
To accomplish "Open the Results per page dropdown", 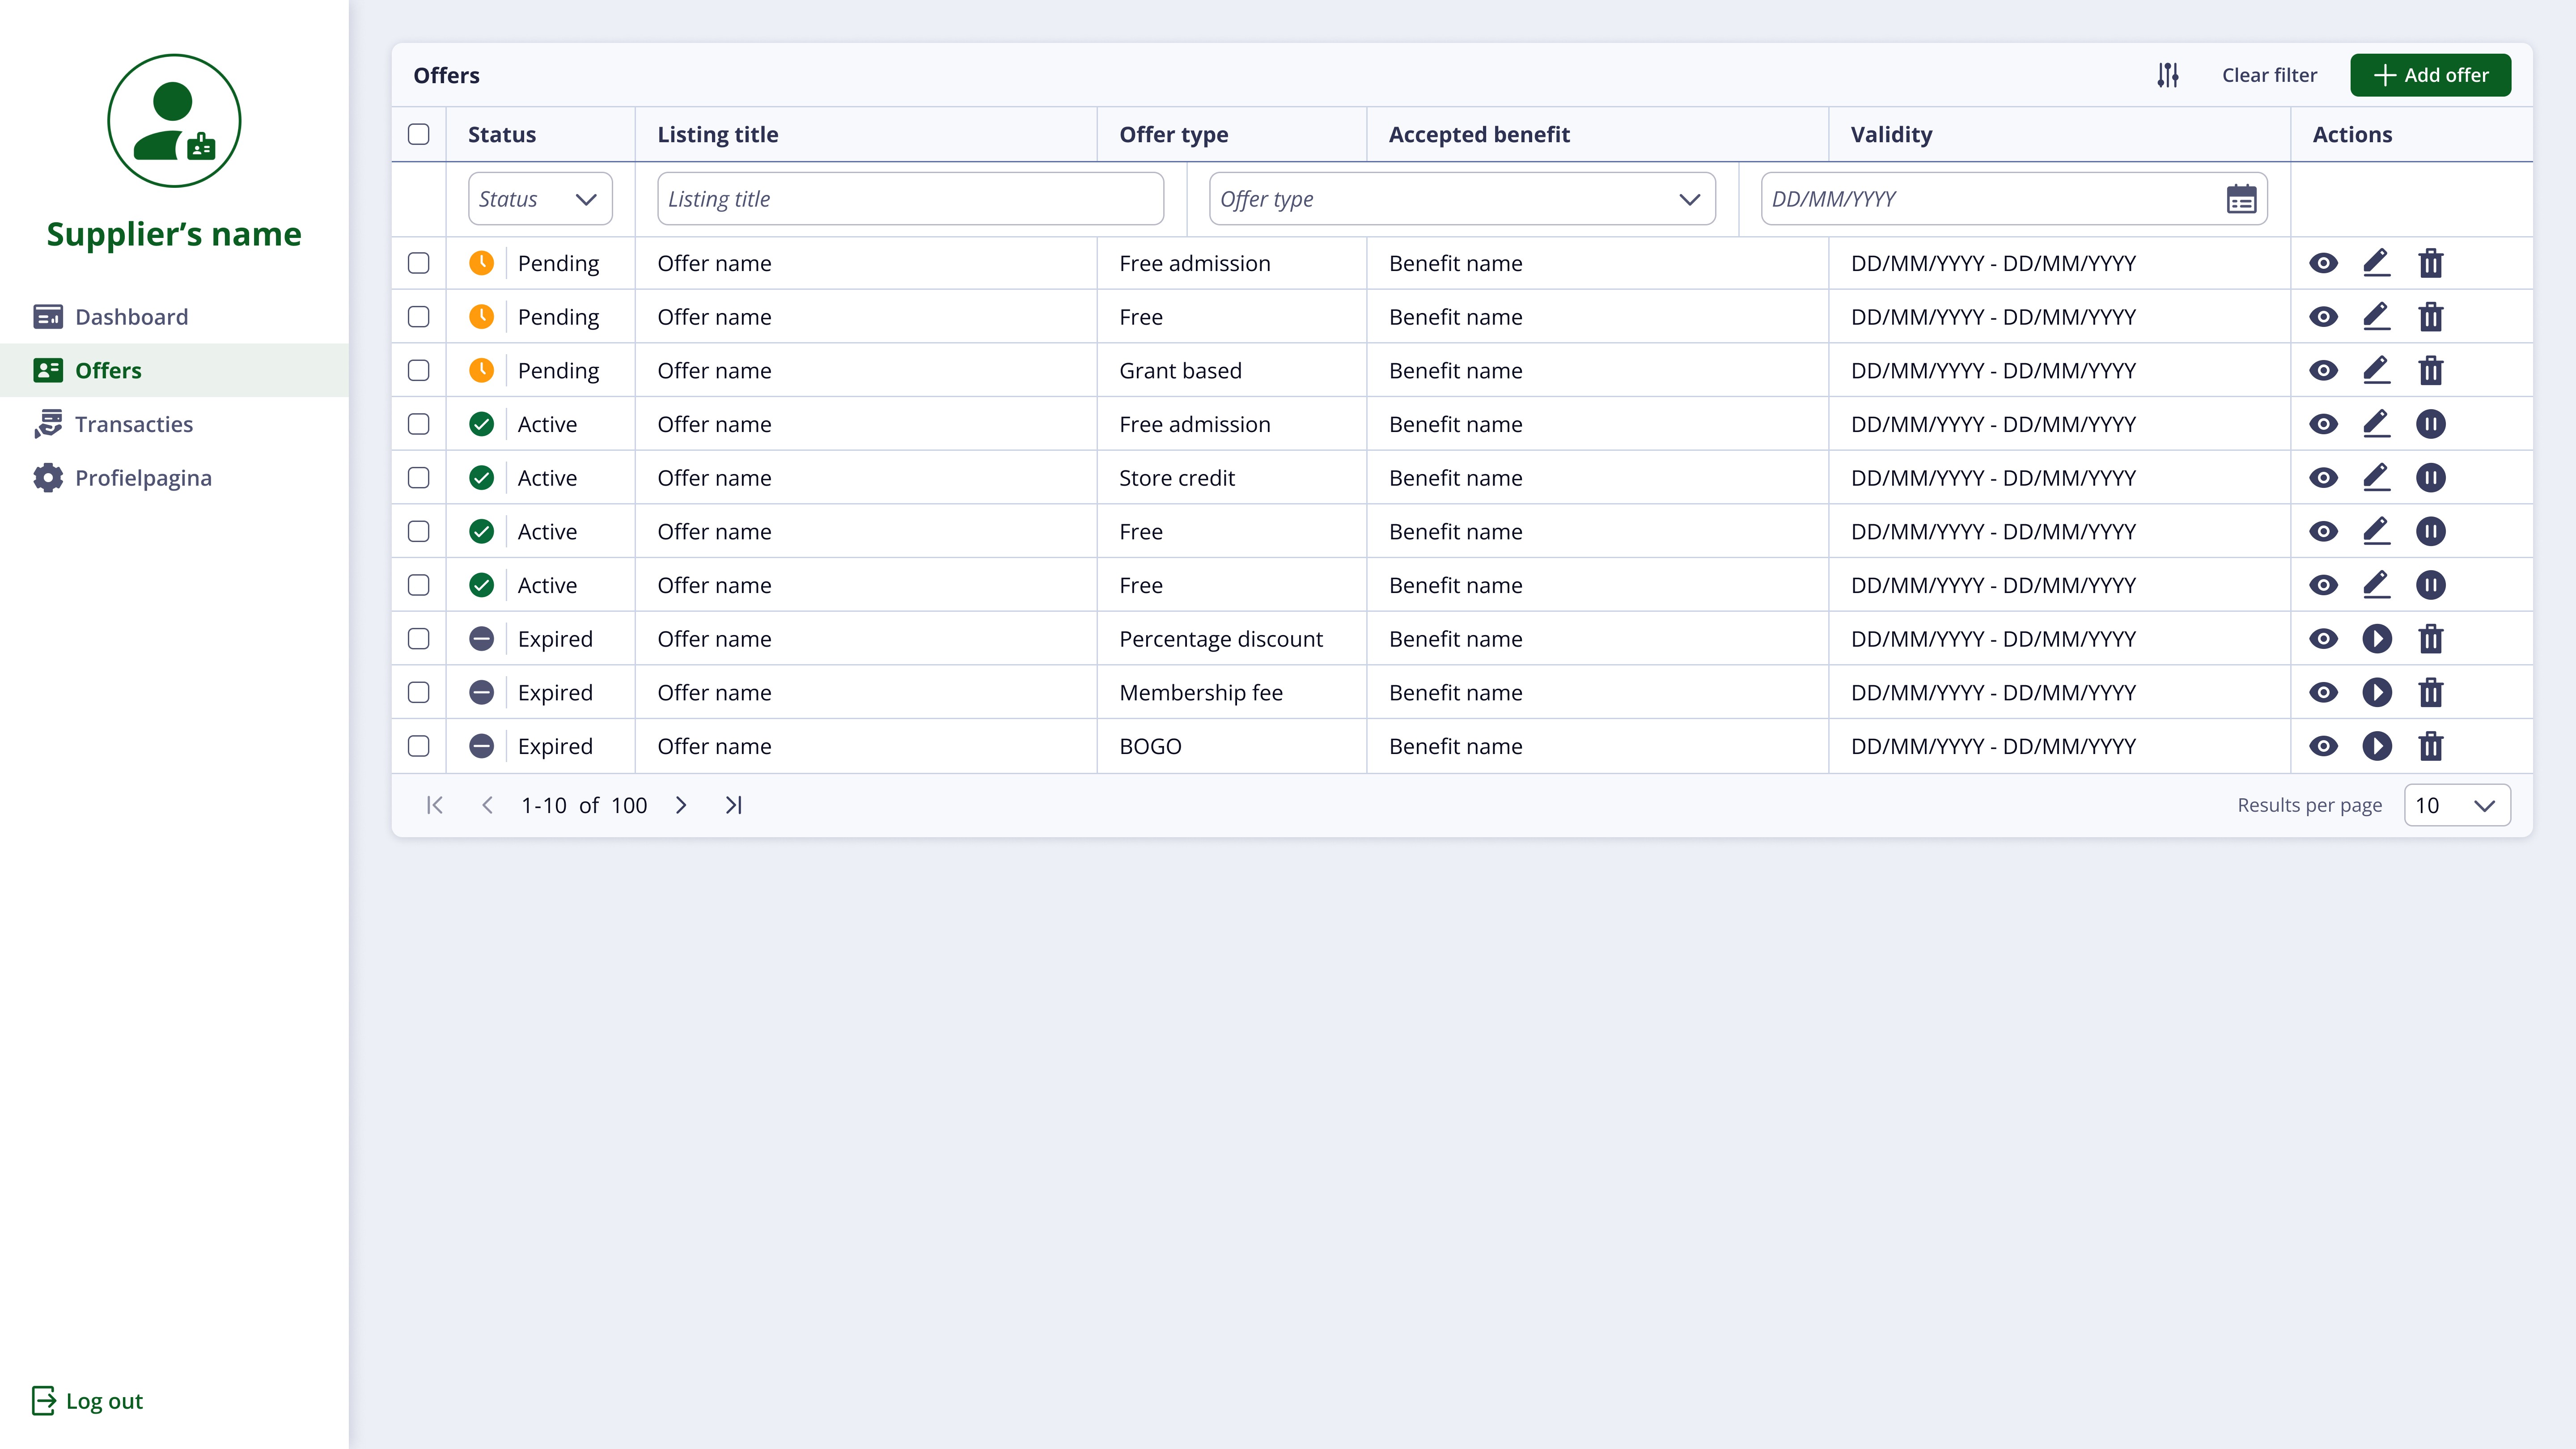I will click(x=2456, y=805).
